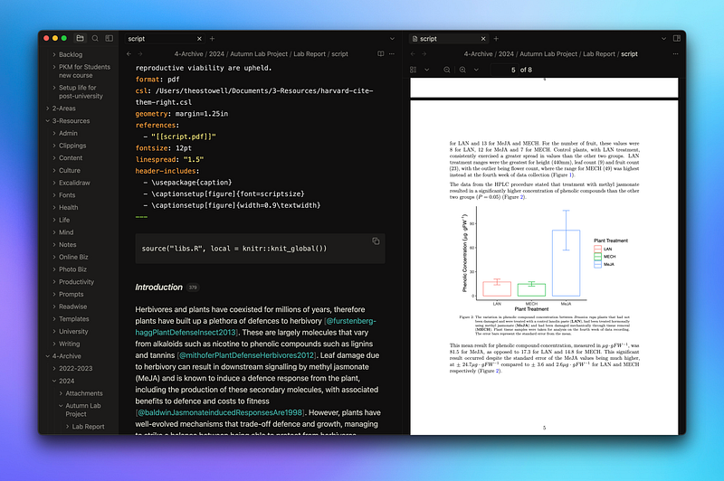Navigate forward in the left editor pane
724x481 pixels.
click(x=140, y=54)
